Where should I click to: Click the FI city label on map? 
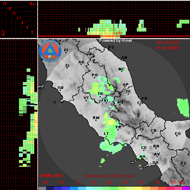(x=66, y=50)
